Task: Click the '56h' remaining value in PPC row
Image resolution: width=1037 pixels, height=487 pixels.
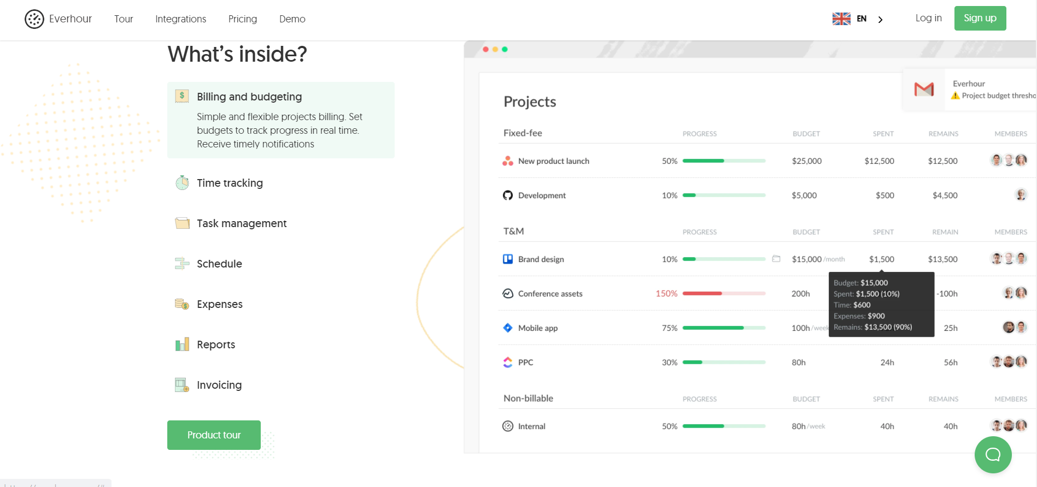Action: (951, 363)
